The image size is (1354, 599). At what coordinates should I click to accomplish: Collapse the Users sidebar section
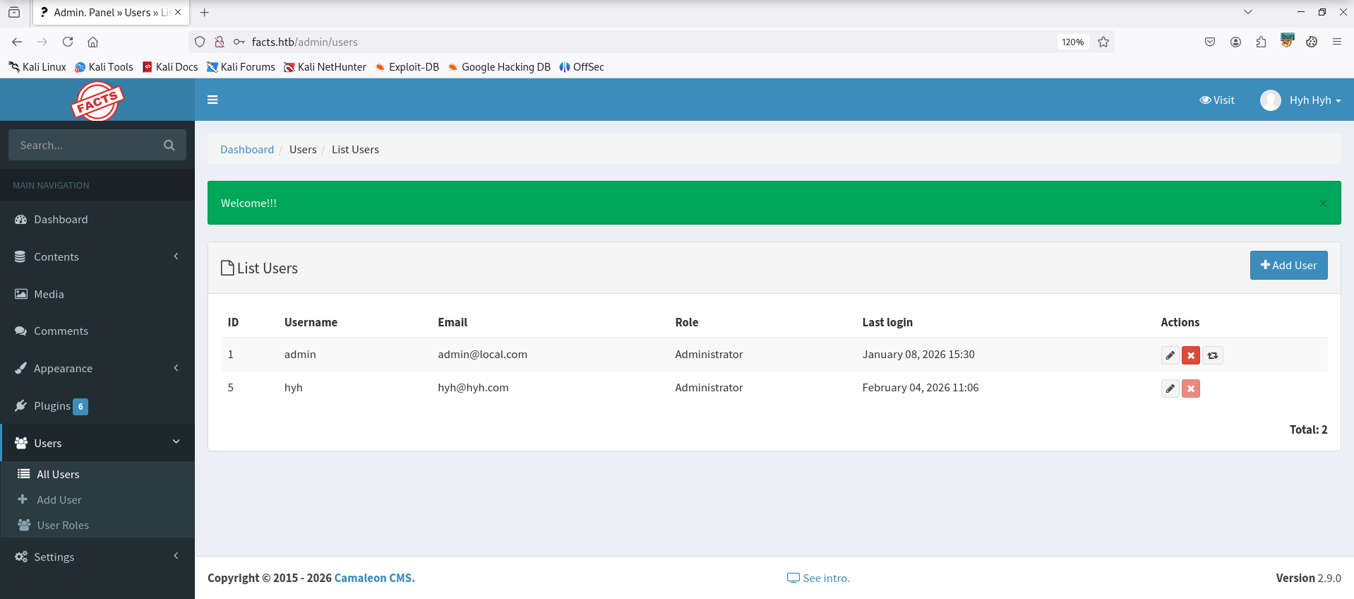coord(97,443)
